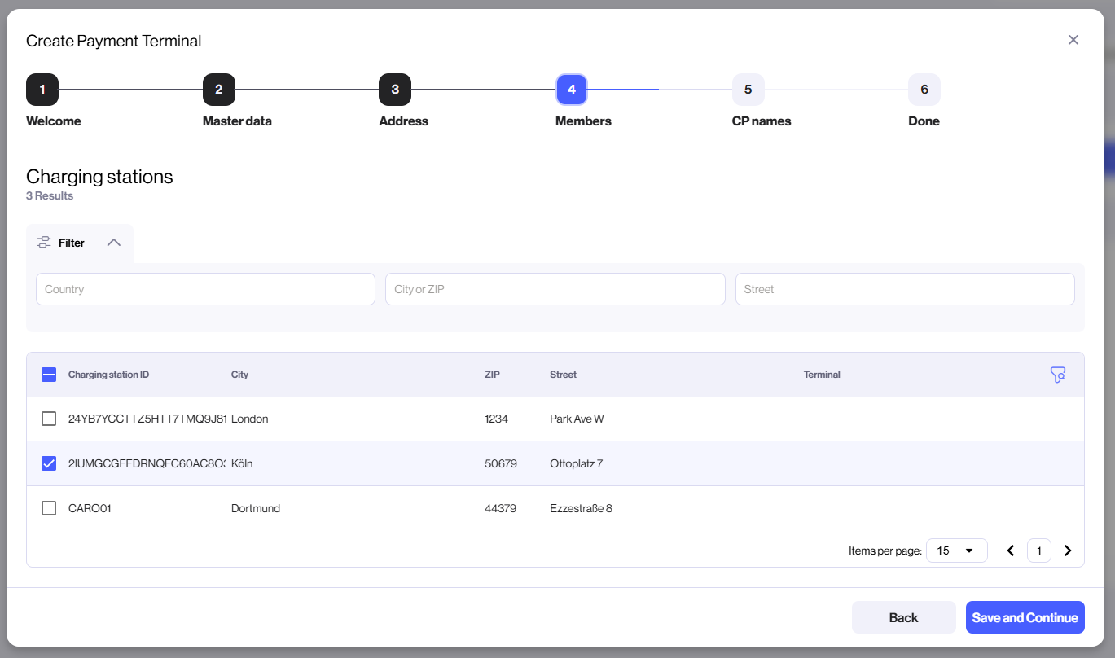
Task: Uncheck the Köln charging station row
Action: pos(49,463)
